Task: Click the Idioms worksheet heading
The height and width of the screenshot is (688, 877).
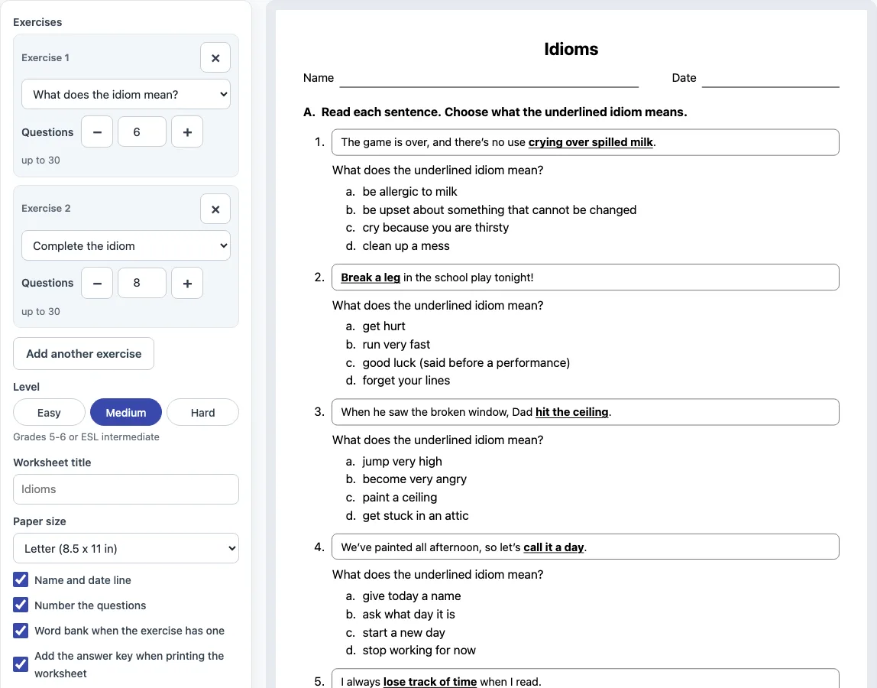Action: (x=571, y=49)
